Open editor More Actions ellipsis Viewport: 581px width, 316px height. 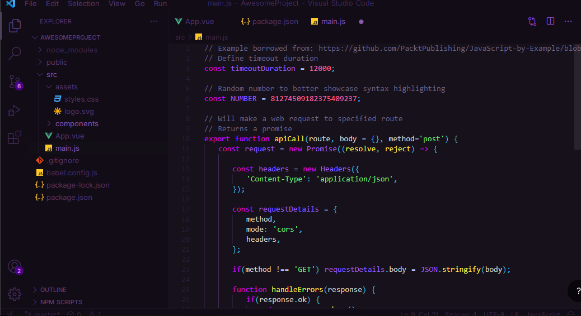coord(568,21)
